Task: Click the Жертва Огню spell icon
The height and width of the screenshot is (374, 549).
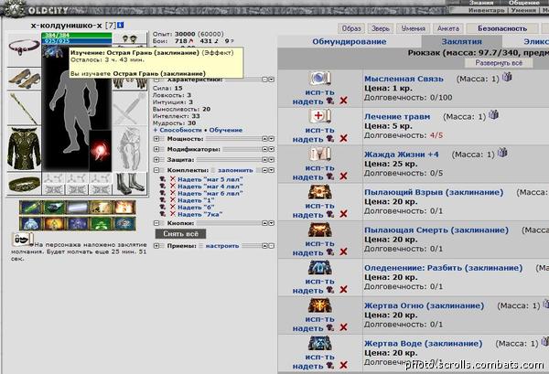Action: [319, 305]
